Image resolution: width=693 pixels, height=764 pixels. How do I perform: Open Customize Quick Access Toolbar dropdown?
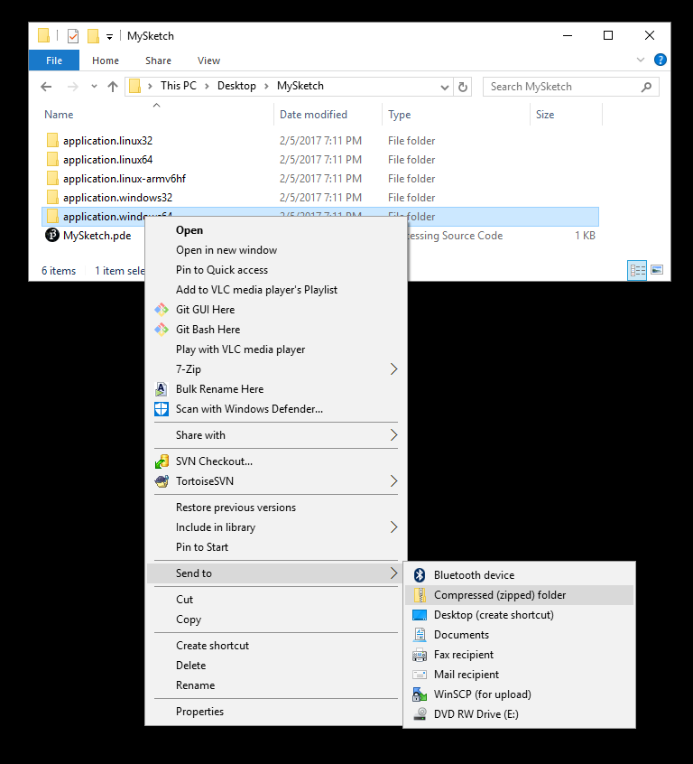[x=109, y=36]
